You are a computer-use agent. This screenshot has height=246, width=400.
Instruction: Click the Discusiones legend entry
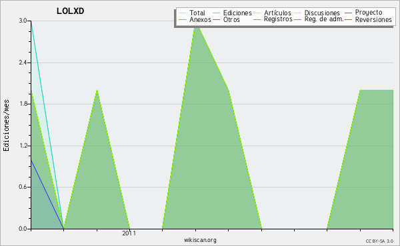pos(317,13)
